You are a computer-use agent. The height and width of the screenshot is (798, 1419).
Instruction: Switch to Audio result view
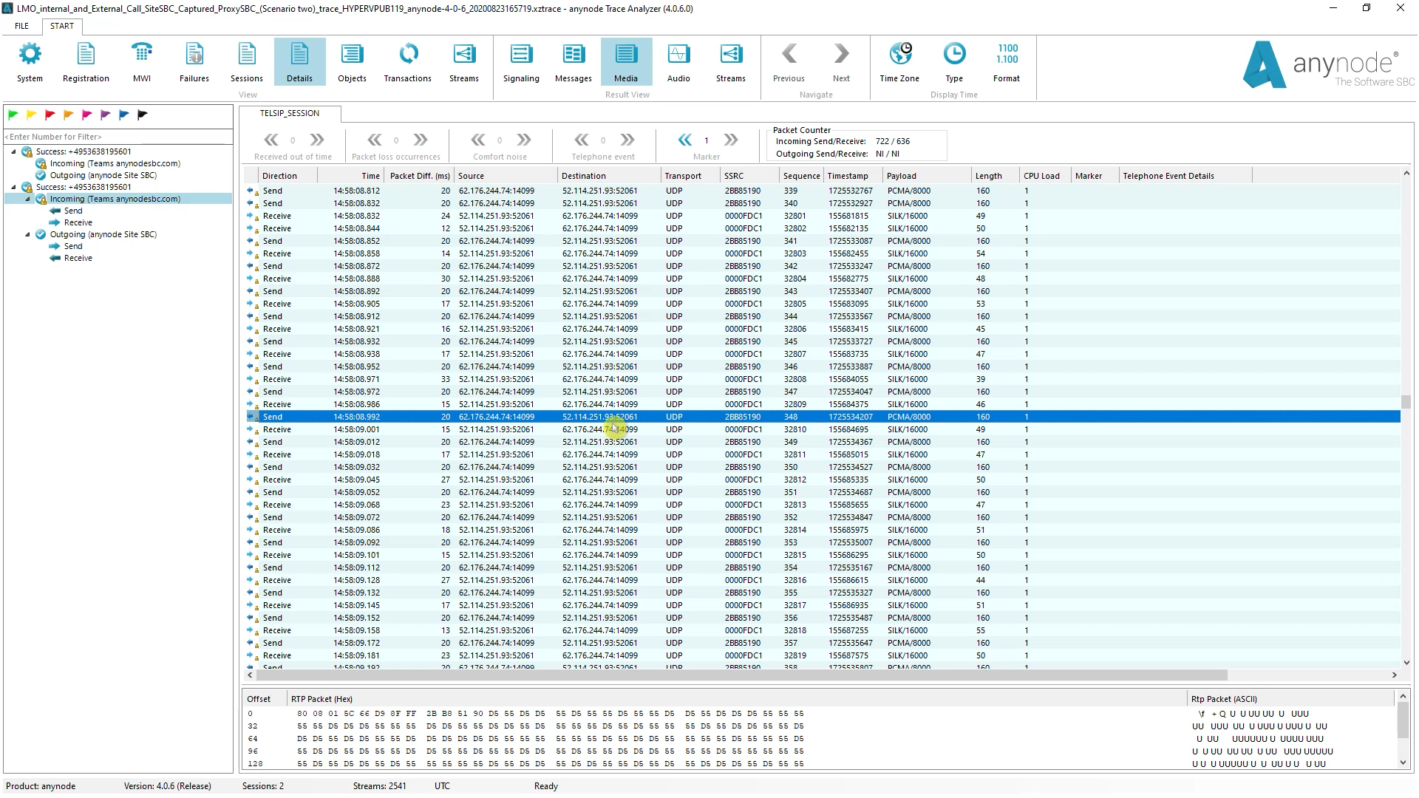pyautogui.click(x=678, y=62)
